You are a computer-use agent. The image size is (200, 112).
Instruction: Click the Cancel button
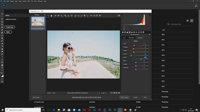click(135, 97)
